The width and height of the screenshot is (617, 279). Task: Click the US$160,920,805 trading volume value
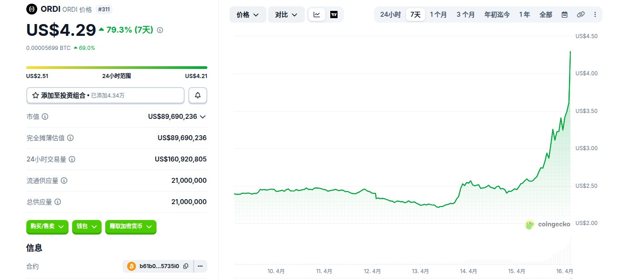coord(181,159)
